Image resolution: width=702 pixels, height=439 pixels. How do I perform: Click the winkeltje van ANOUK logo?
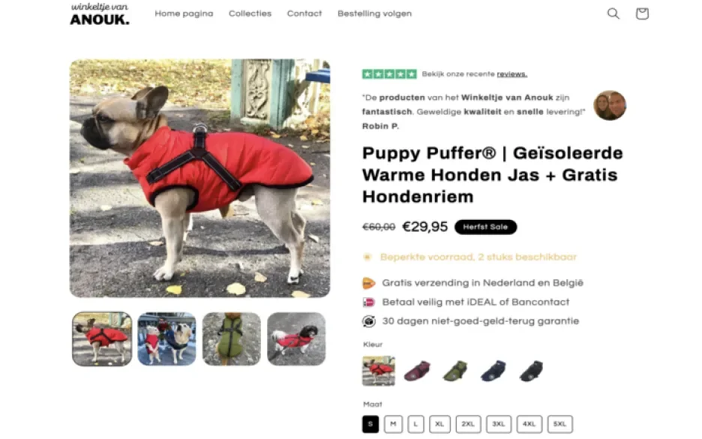(x=100, y=14)
